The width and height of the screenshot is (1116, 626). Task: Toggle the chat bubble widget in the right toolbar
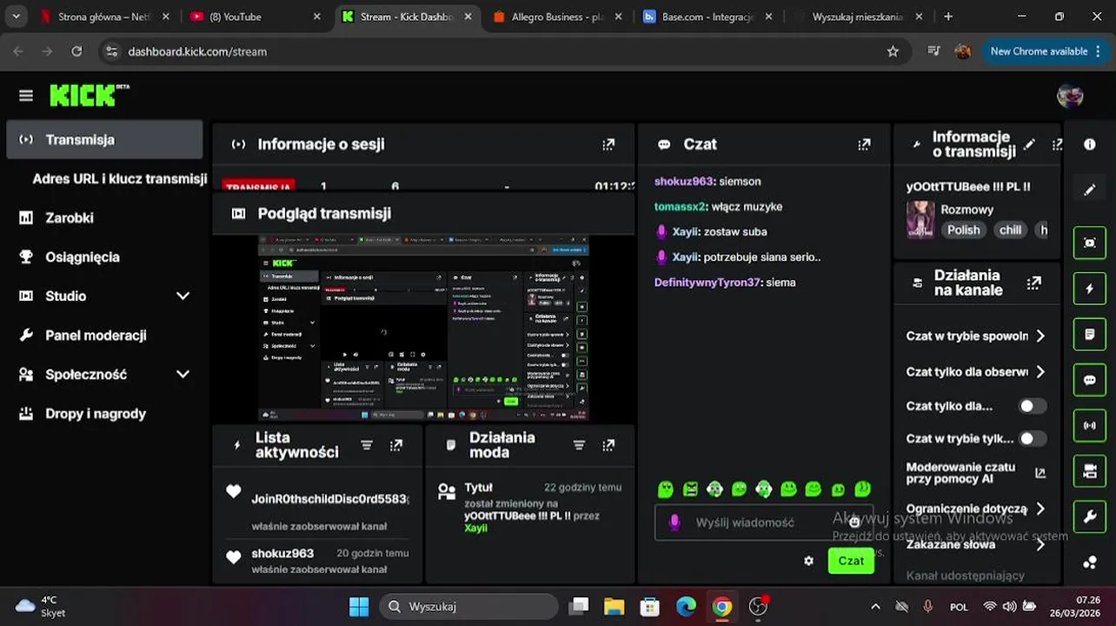pyautogui.click(x=1090, y=380)
